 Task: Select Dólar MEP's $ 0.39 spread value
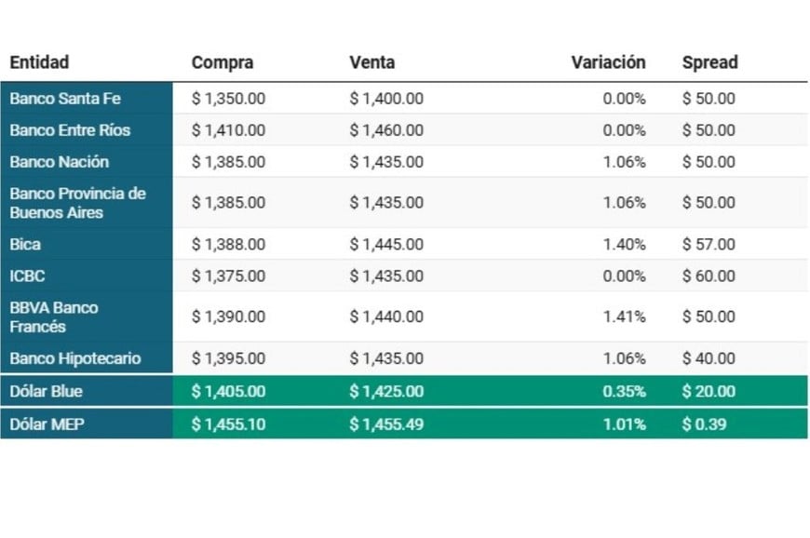[x=705, y=424]
